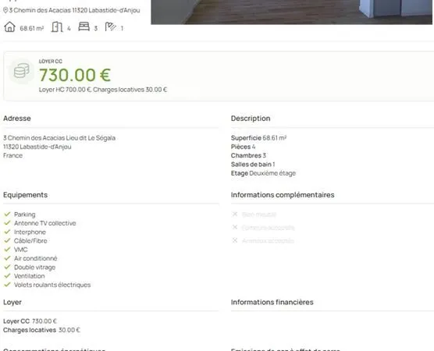
Task: Click the Interphone label
Action: click(30, 232)
